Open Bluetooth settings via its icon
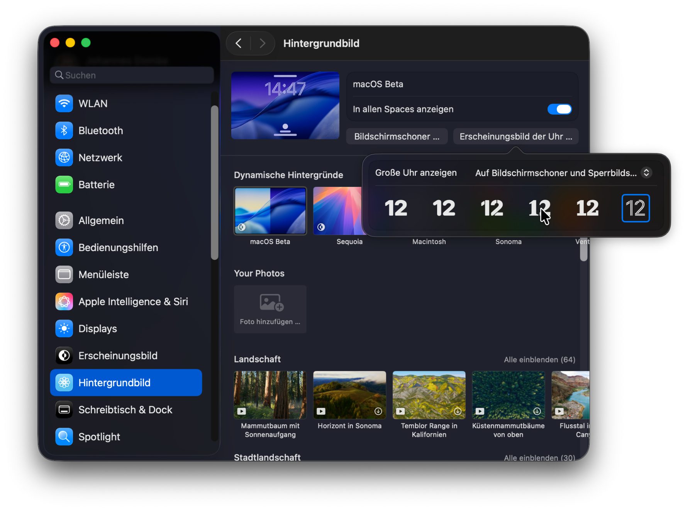Viewport: 695px width, 511px height. [64, 131]
